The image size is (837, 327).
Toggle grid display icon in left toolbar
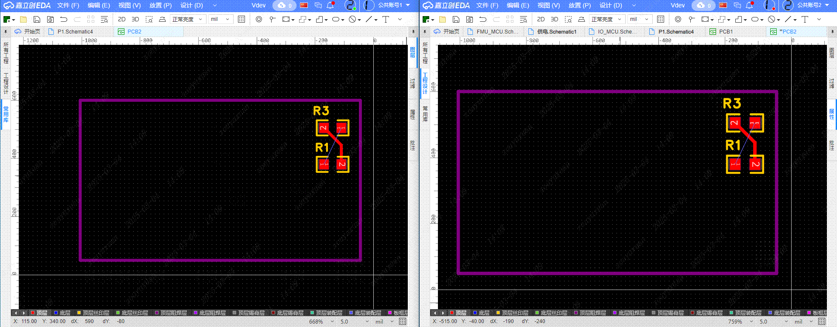coord(241,19)
